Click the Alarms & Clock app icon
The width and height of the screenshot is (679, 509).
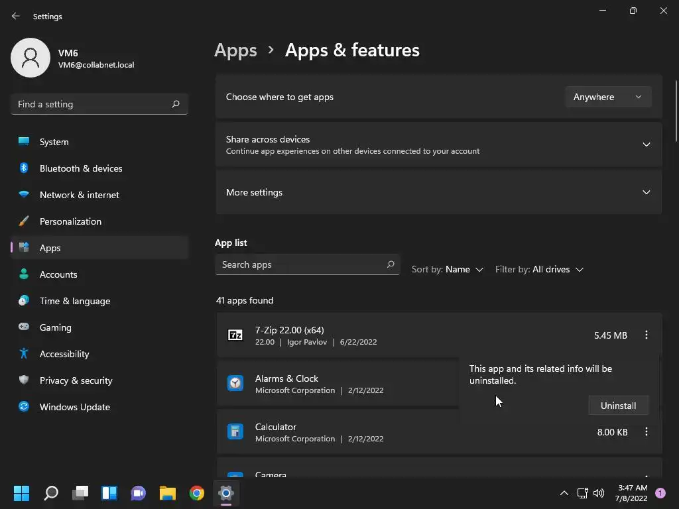(235, 384)
